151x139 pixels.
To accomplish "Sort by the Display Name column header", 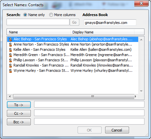I will coord(102,32).
